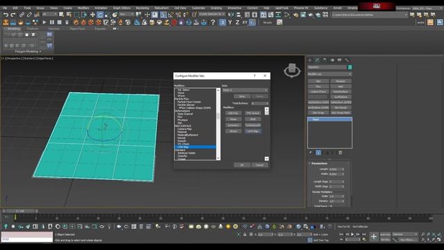Toggle the 3D Snaps icon
Viewport: 444px width, 250px height.
point(163,15)
